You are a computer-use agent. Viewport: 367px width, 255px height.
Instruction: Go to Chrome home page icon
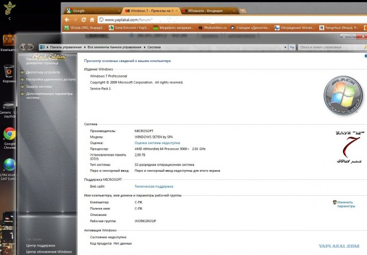coord(92,20)
